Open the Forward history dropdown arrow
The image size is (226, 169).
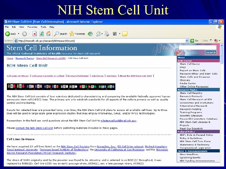point(30,34)
